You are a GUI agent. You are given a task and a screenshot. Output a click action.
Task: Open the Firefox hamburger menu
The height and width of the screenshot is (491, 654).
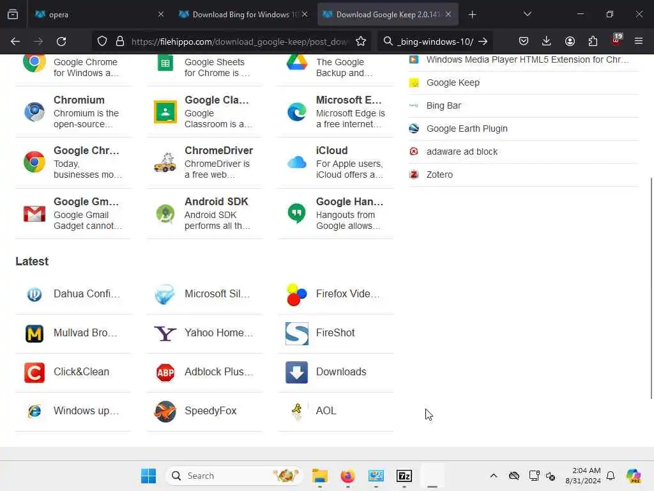pos(639,41)
